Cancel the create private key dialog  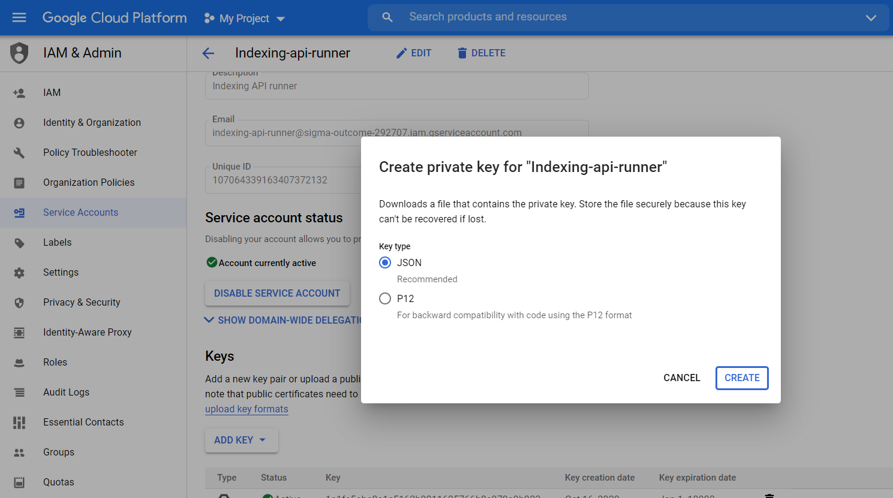pos(682,378)
